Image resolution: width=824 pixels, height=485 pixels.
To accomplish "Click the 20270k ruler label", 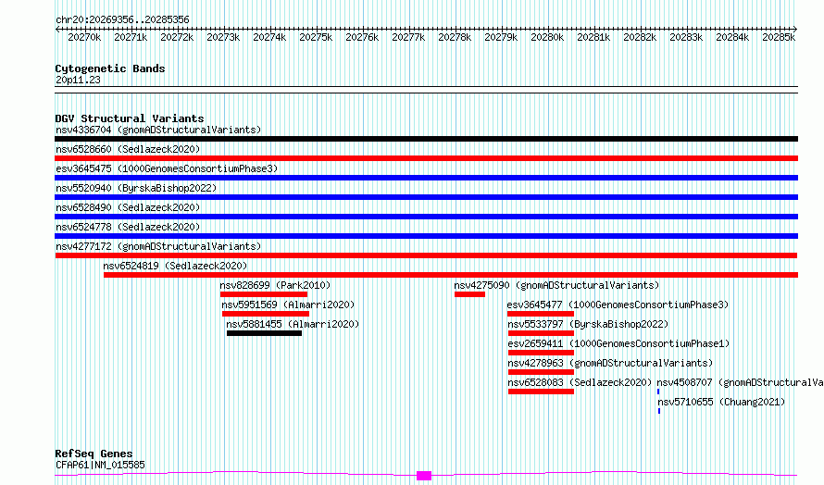I will (84, 38).
